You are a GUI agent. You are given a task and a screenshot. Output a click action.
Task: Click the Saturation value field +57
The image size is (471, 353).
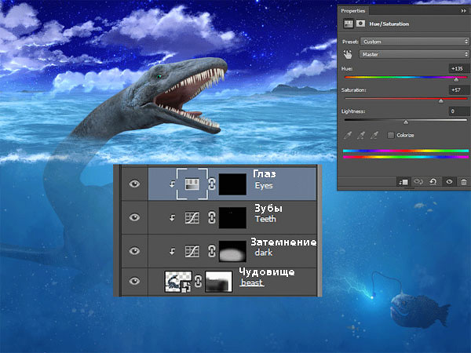tap(458, 89)
